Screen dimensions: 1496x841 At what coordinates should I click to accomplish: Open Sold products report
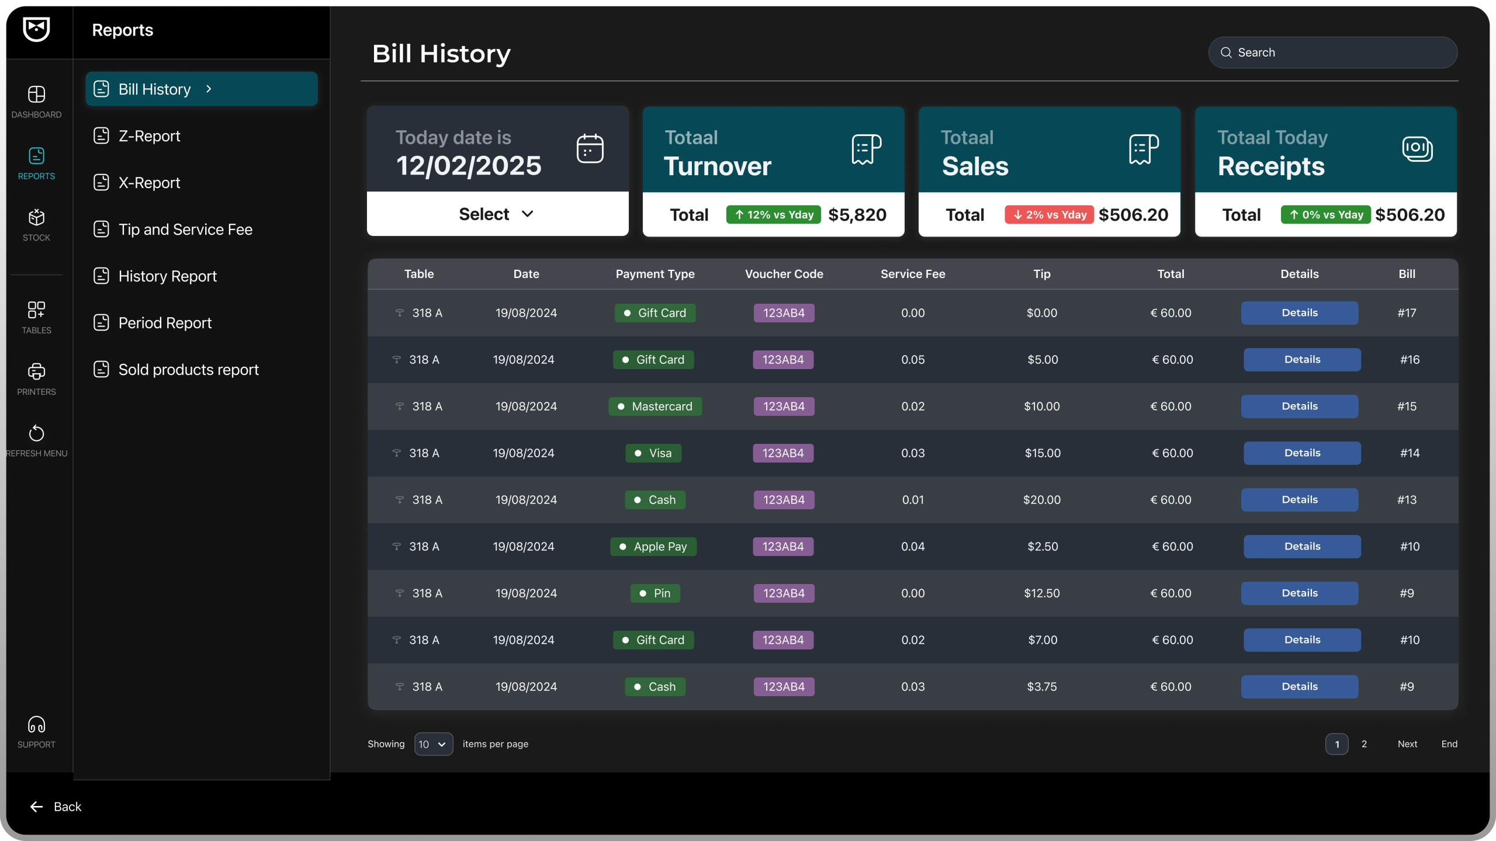[x=188, y=370]
